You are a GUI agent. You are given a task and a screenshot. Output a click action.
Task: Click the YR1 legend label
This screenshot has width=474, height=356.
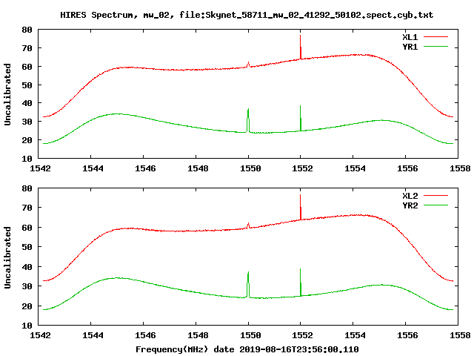[x=410, y=47]
